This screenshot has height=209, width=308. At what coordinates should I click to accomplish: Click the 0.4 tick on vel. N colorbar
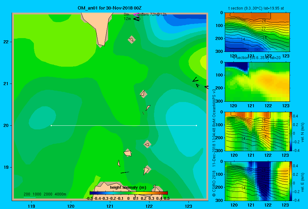tap(295, 116)
